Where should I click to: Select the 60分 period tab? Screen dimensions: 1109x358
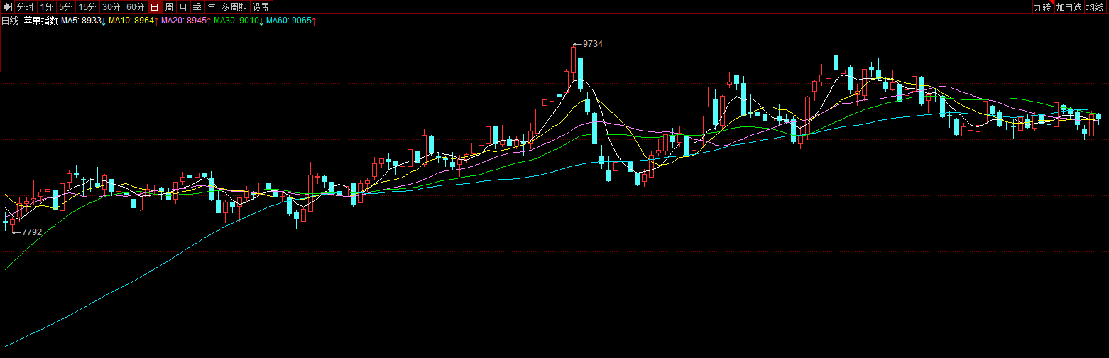[x=136, y=7]
